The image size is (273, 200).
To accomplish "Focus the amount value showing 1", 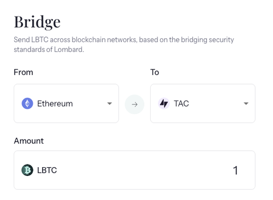I will (x=235, y=170).
